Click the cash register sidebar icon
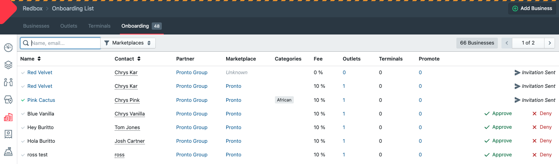Viewport: 559px width, 164px height. coord(8,151)
